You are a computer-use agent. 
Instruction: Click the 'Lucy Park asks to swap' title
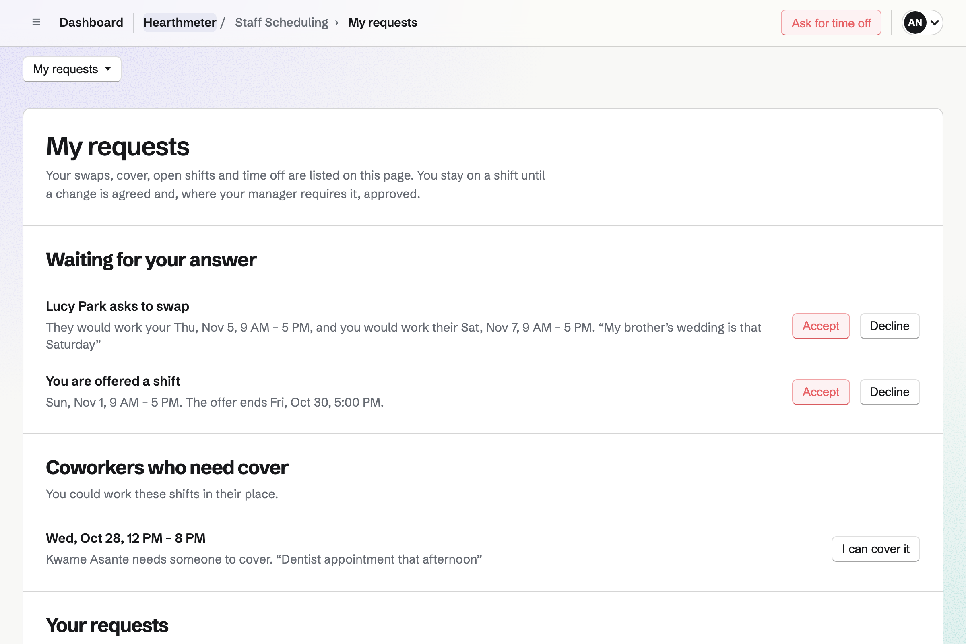point(118,306)
